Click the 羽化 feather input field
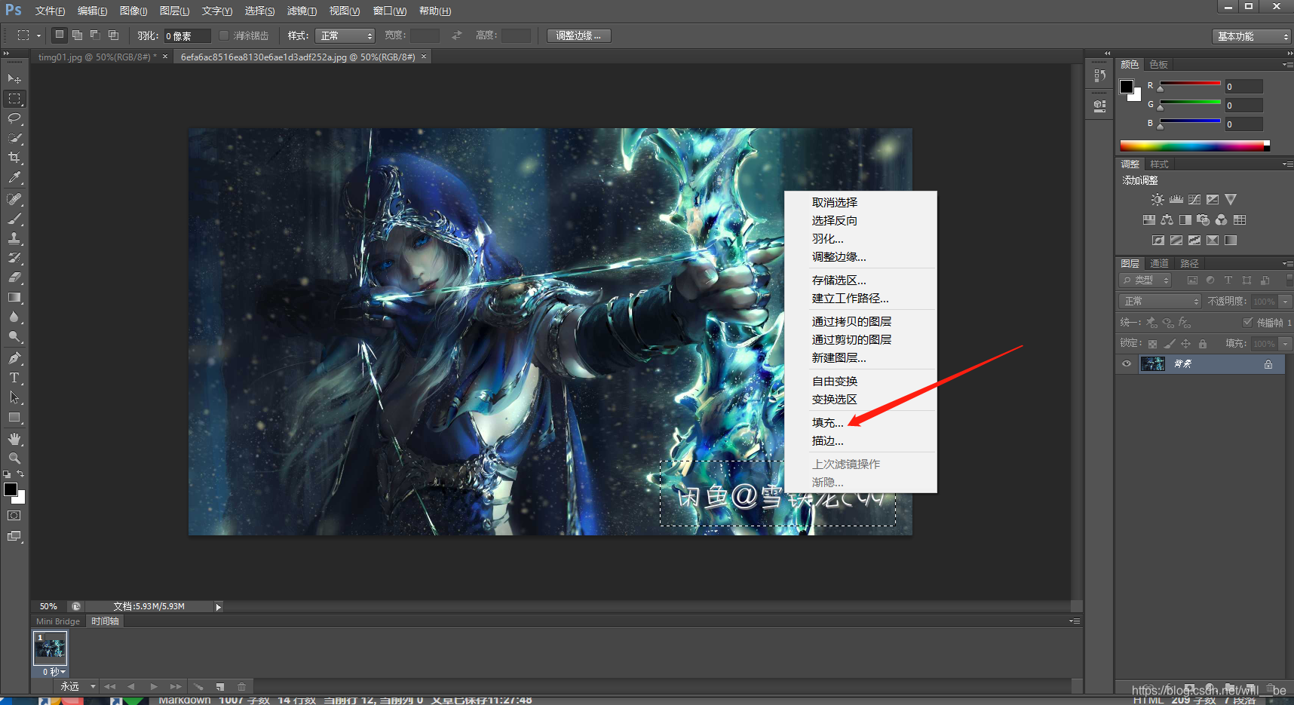This screenshot has height=705, width=1294. coord(187,35)
